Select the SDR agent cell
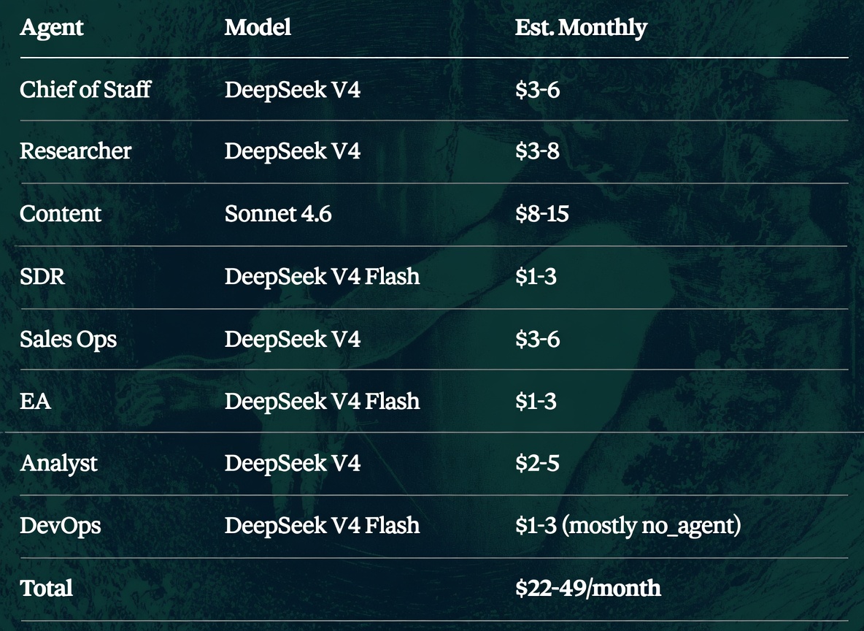This screenshot has height=631, width=864. coord(42,276)
